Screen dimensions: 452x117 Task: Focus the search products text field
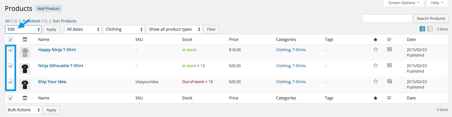pyautogui.click(x=387, y=19)
